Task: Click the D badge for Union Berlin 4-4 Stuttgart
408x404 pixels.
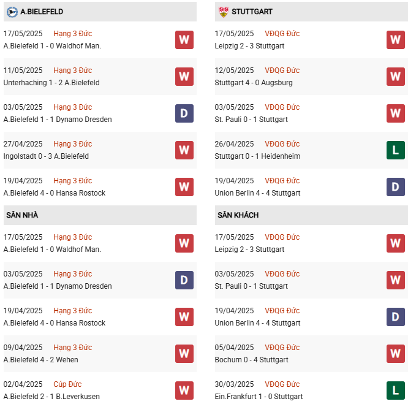Action: coord(396,187)
